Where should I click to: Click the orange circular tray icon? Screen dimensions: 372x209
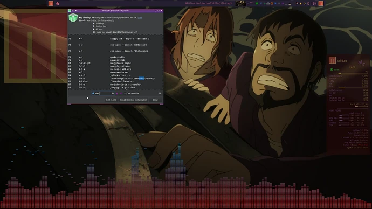tap(272, 4)
